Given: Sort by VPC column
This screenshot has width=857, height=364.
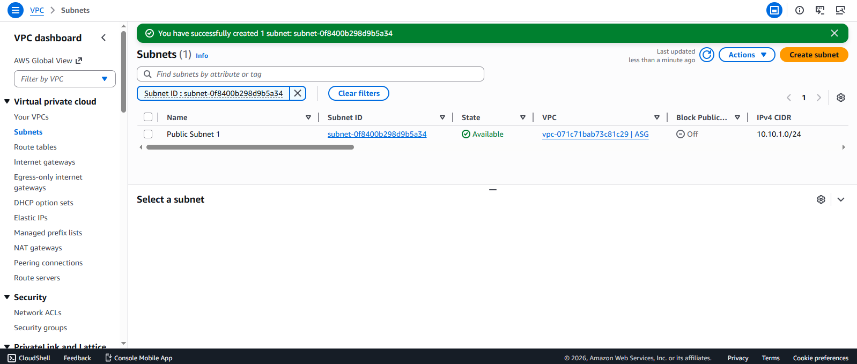Looking at the screenshot, I should pos(657,117).
